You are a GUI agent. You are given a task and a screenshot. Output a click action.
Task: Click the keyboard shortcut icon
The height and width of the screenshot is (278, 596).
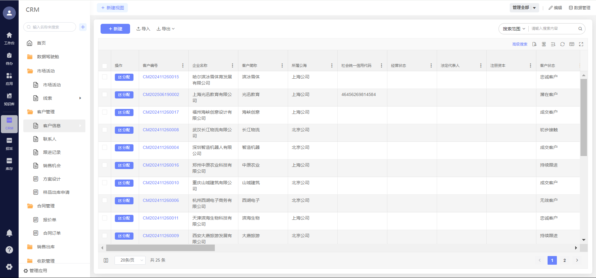point(571,44)
